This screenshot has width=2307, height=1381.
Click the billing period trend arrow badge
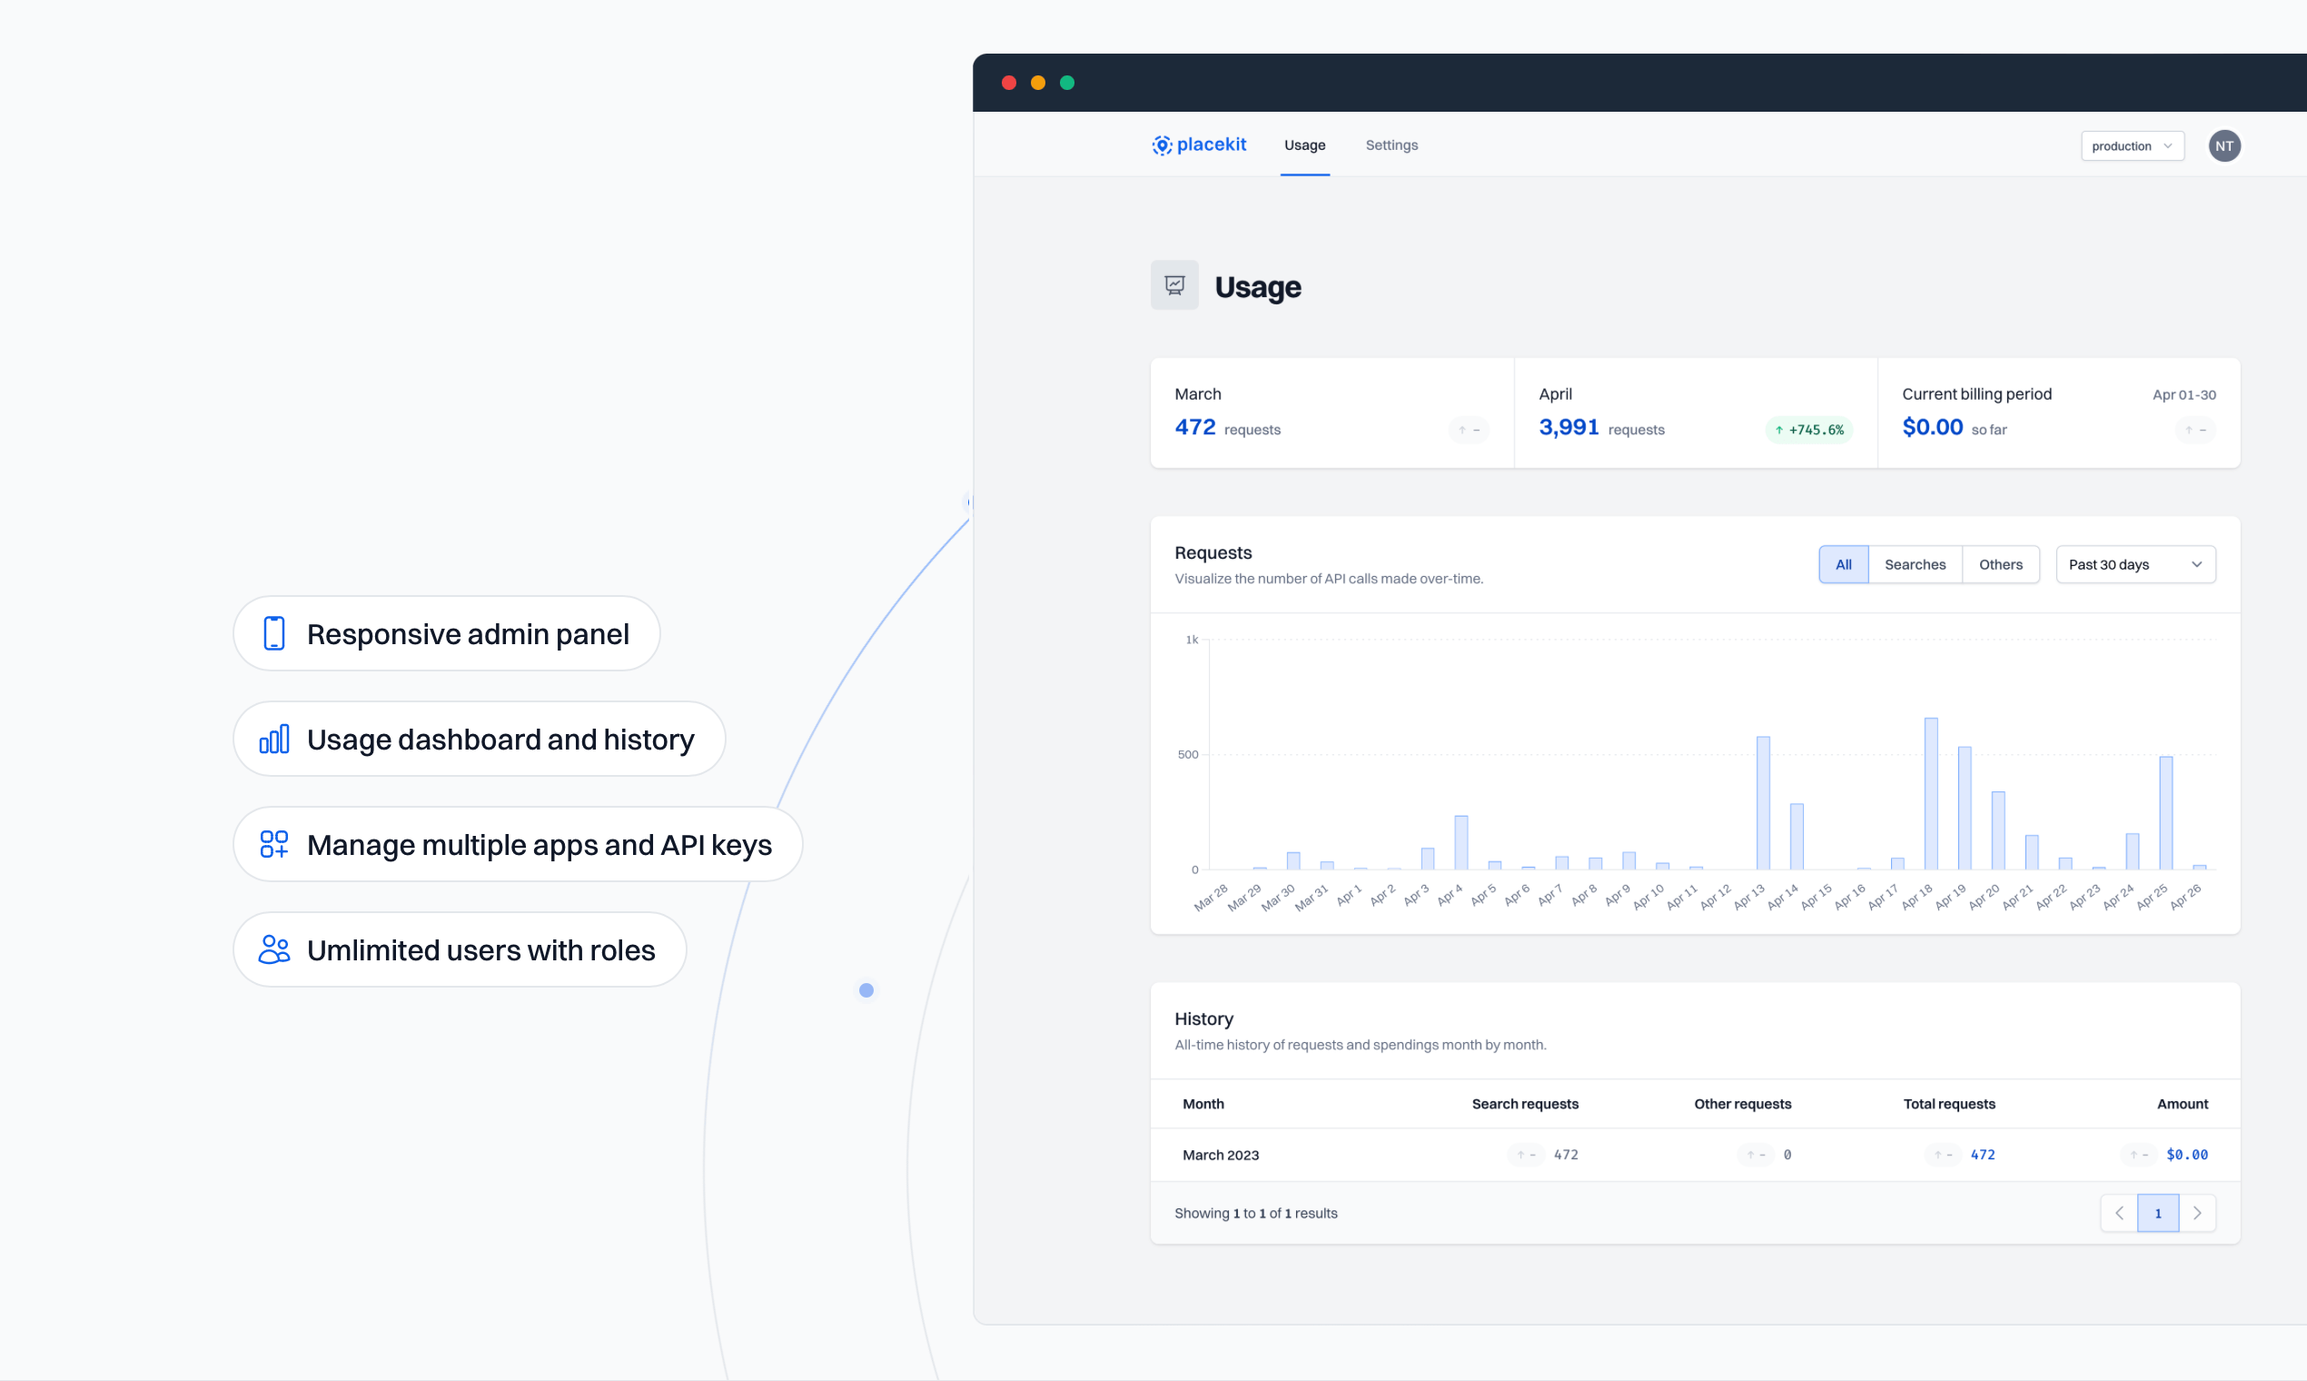click(2195, 430)
